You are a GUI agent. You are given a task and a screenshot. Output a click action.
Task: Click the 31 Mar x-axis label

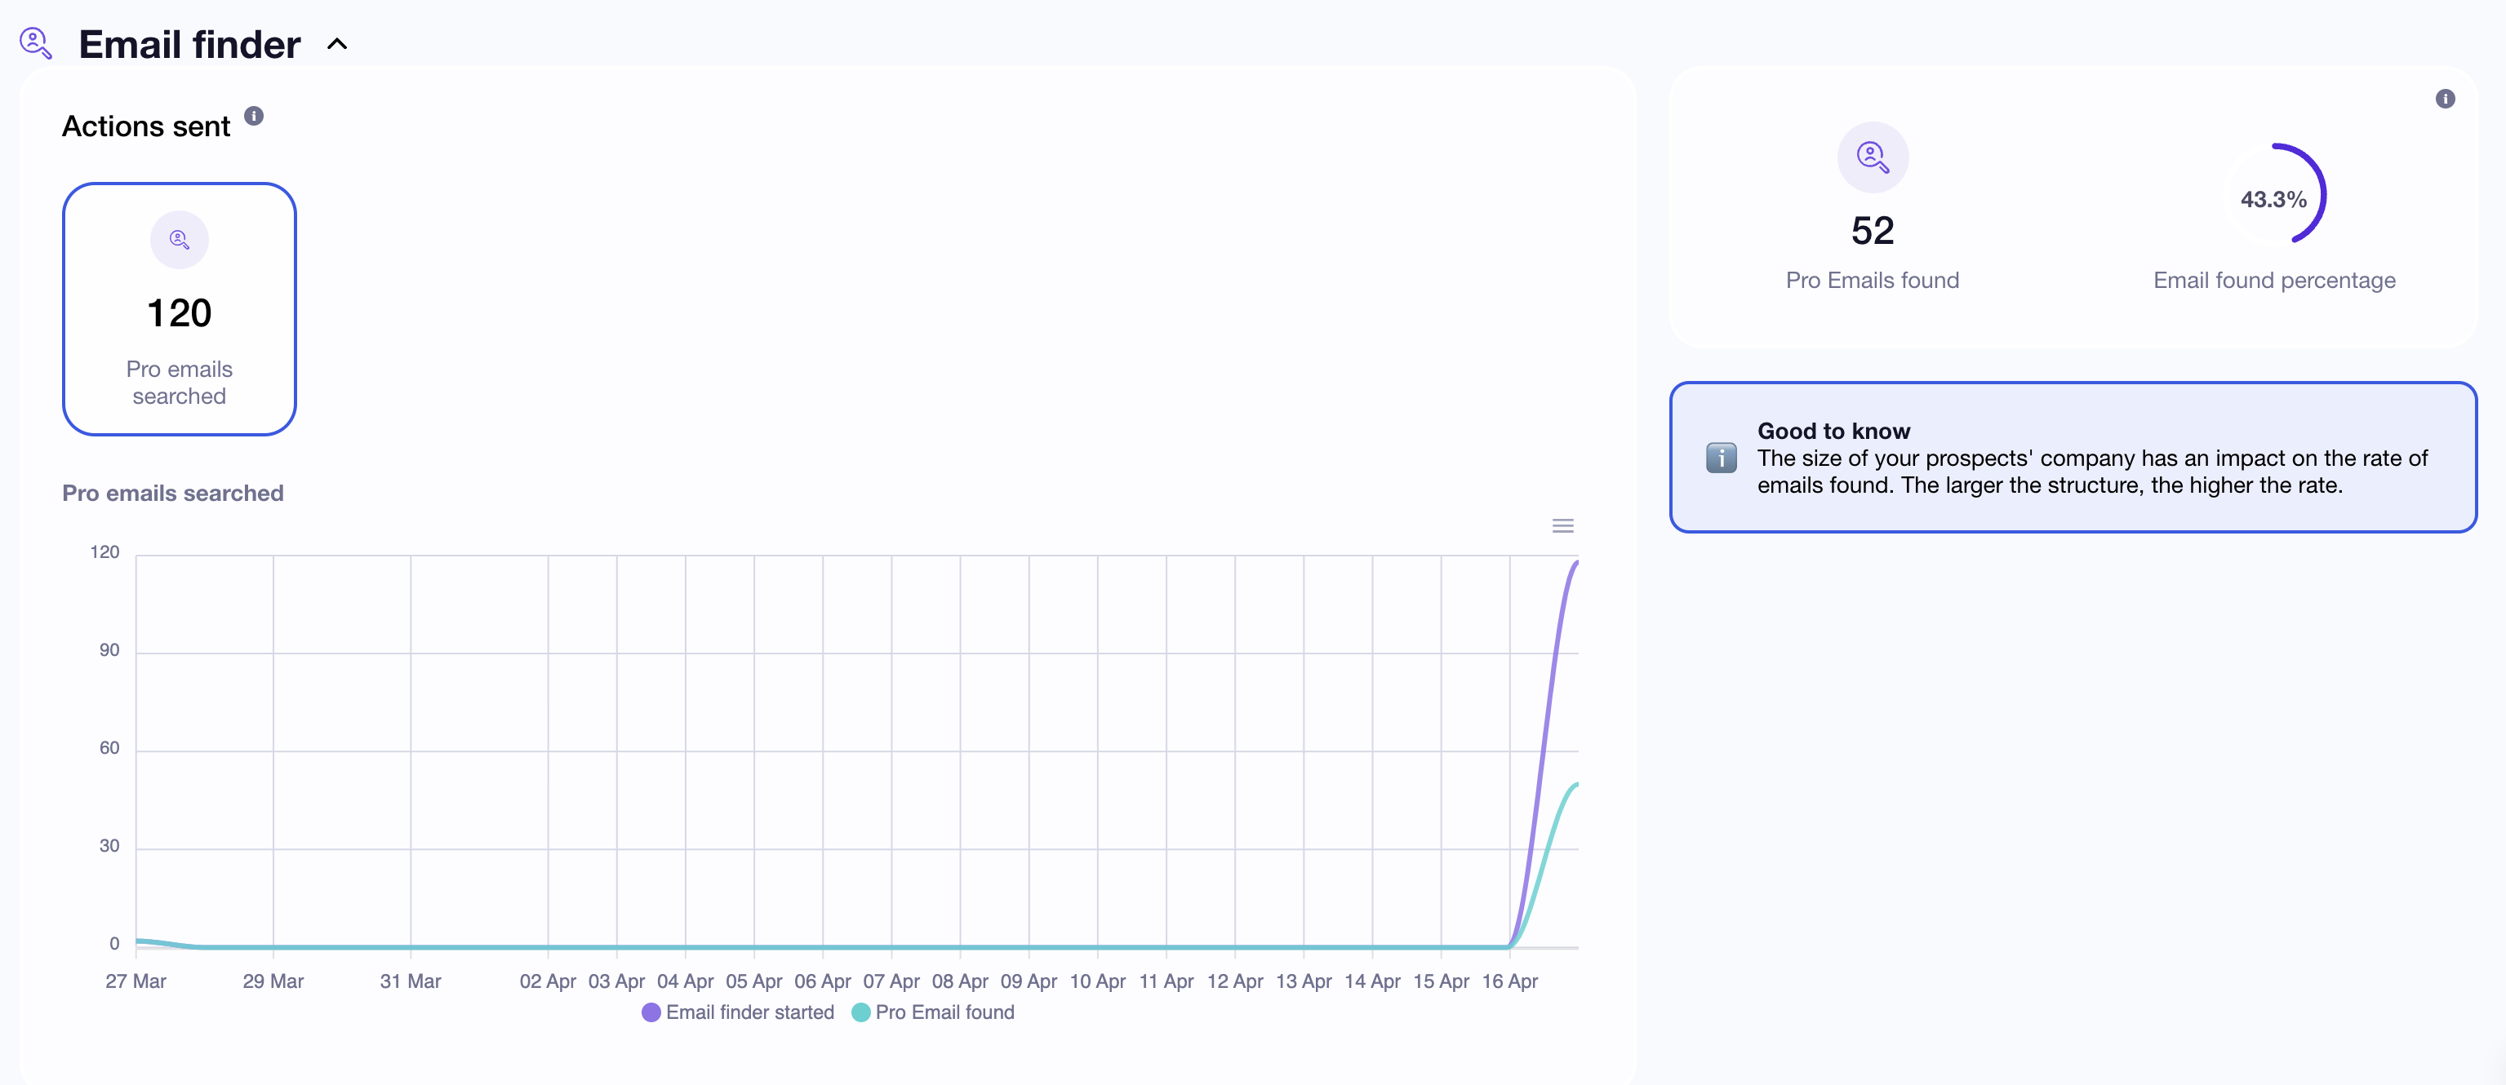point(411,981)
